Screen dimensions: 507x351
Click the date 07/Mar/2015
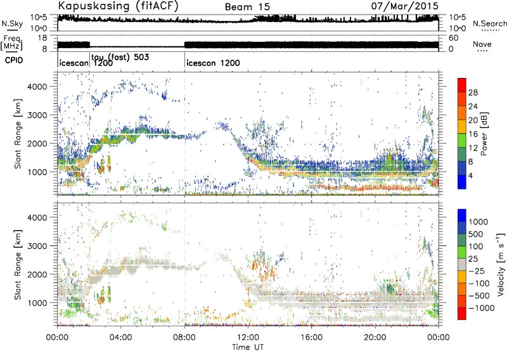(405, 6)
